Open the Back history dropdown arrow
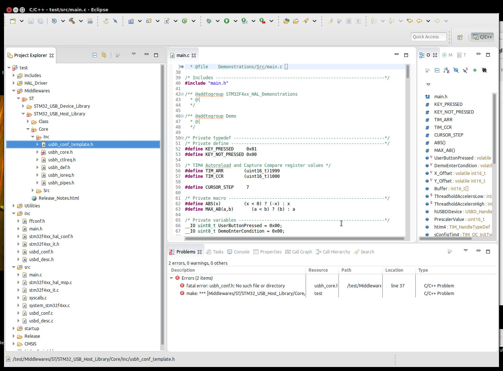The height and width of the screenshot is (371, 503). [428, 21]
